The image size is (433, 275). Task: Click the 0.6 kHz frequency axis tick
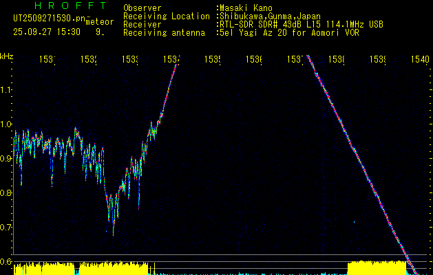click(6, 261)
